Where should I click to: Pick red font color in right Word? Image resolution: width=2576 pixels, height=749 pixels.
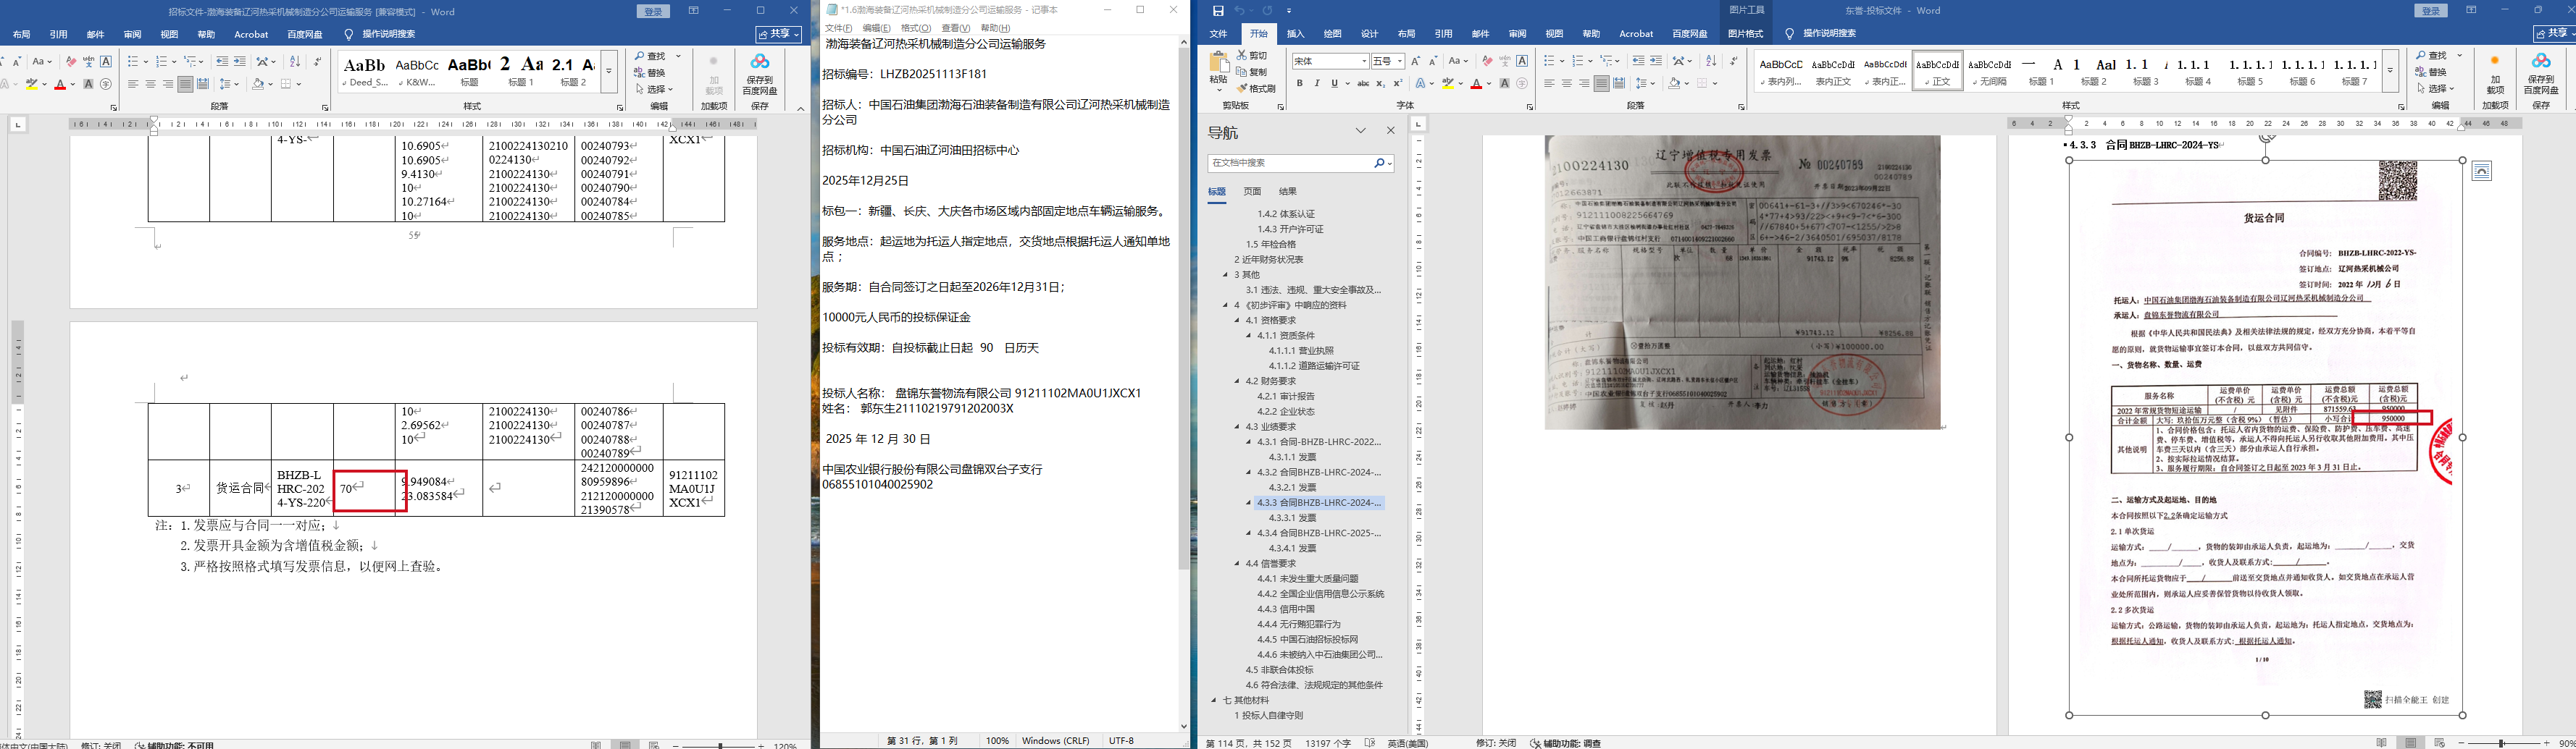pyautogui.click(x=1476, y=85)
